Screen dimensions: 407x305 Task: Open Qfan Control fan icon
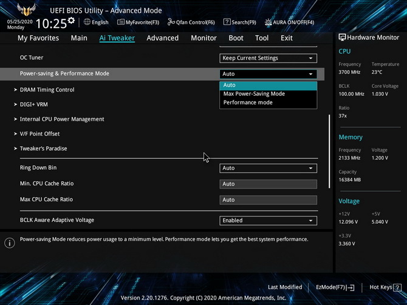click(171, 22)
